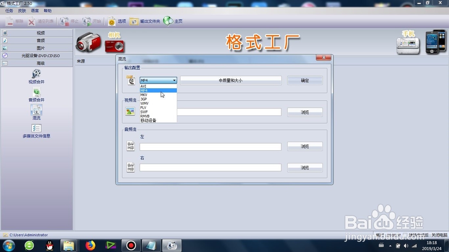Choose FLV from the format list
This screenshot has width=449, height=252.
pyautogui.click(x=158, y=108)
